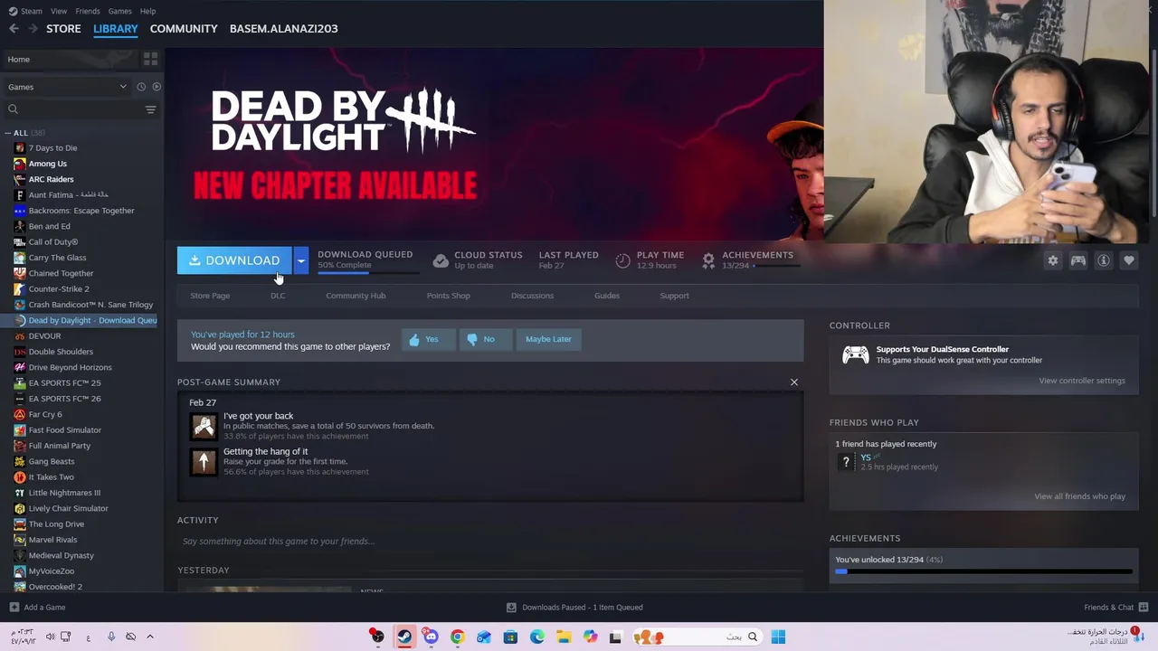The image size is (1158, 651).
Task: Open controller layout icon for game
Action: click(x=1078, y=260)
